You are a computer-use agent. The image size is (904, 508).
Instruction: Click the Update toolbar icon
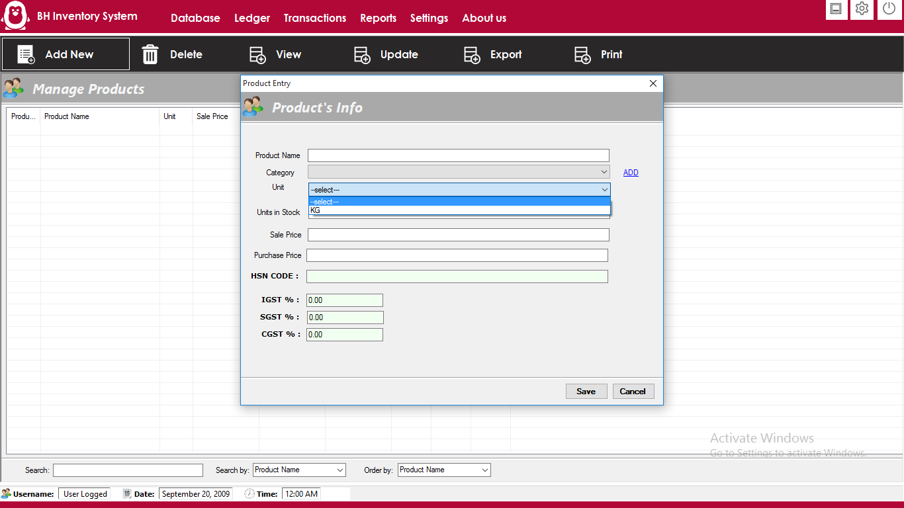(362, 55)
